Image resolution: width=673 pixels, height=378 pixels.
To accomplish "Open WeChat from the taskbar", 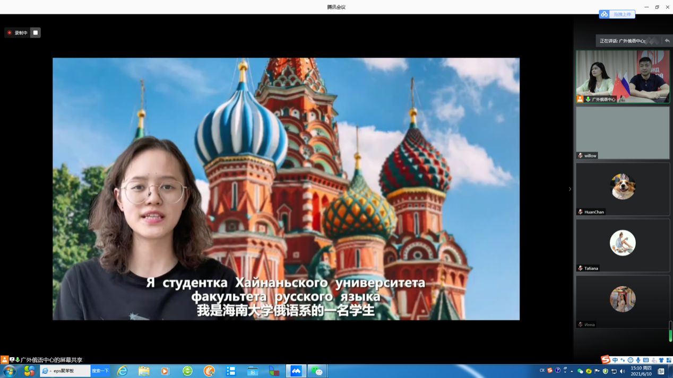I will 317,371.
